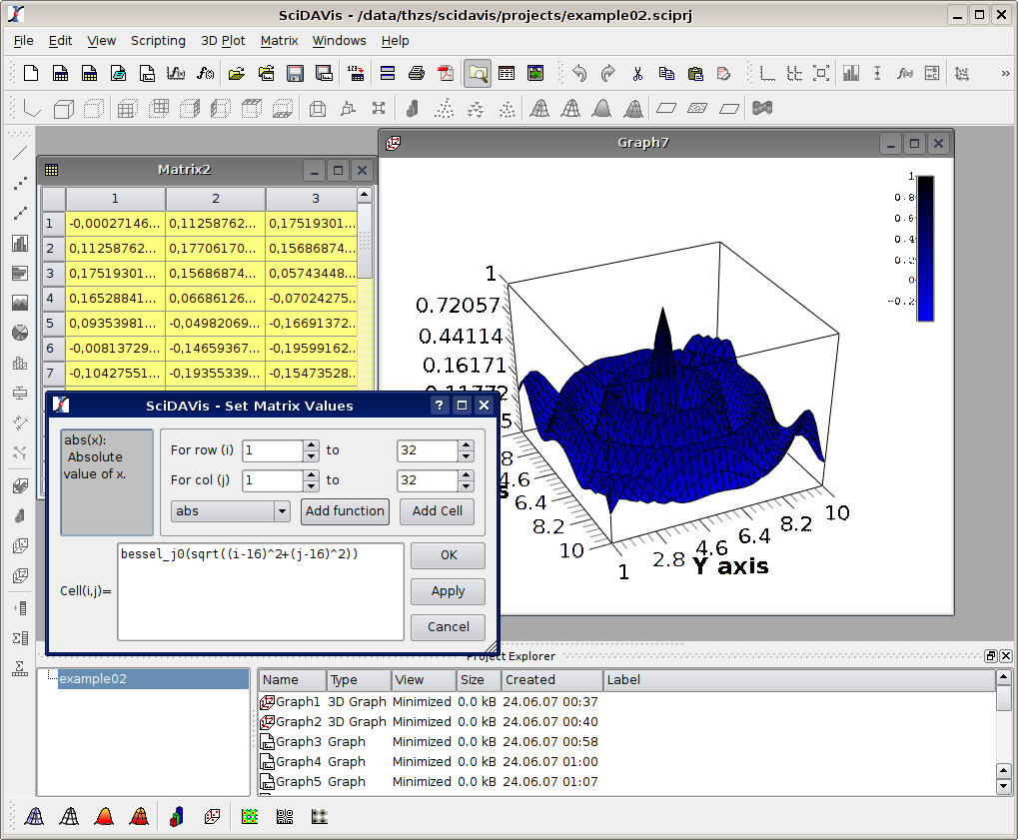Image resolution: width=1018 pixels, height=840 pixels.
Task: Click the For row (i) start input field
Action: point(272,450)
